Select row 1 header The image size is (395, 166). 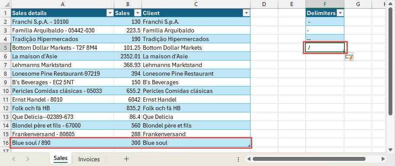pos(5,13)
